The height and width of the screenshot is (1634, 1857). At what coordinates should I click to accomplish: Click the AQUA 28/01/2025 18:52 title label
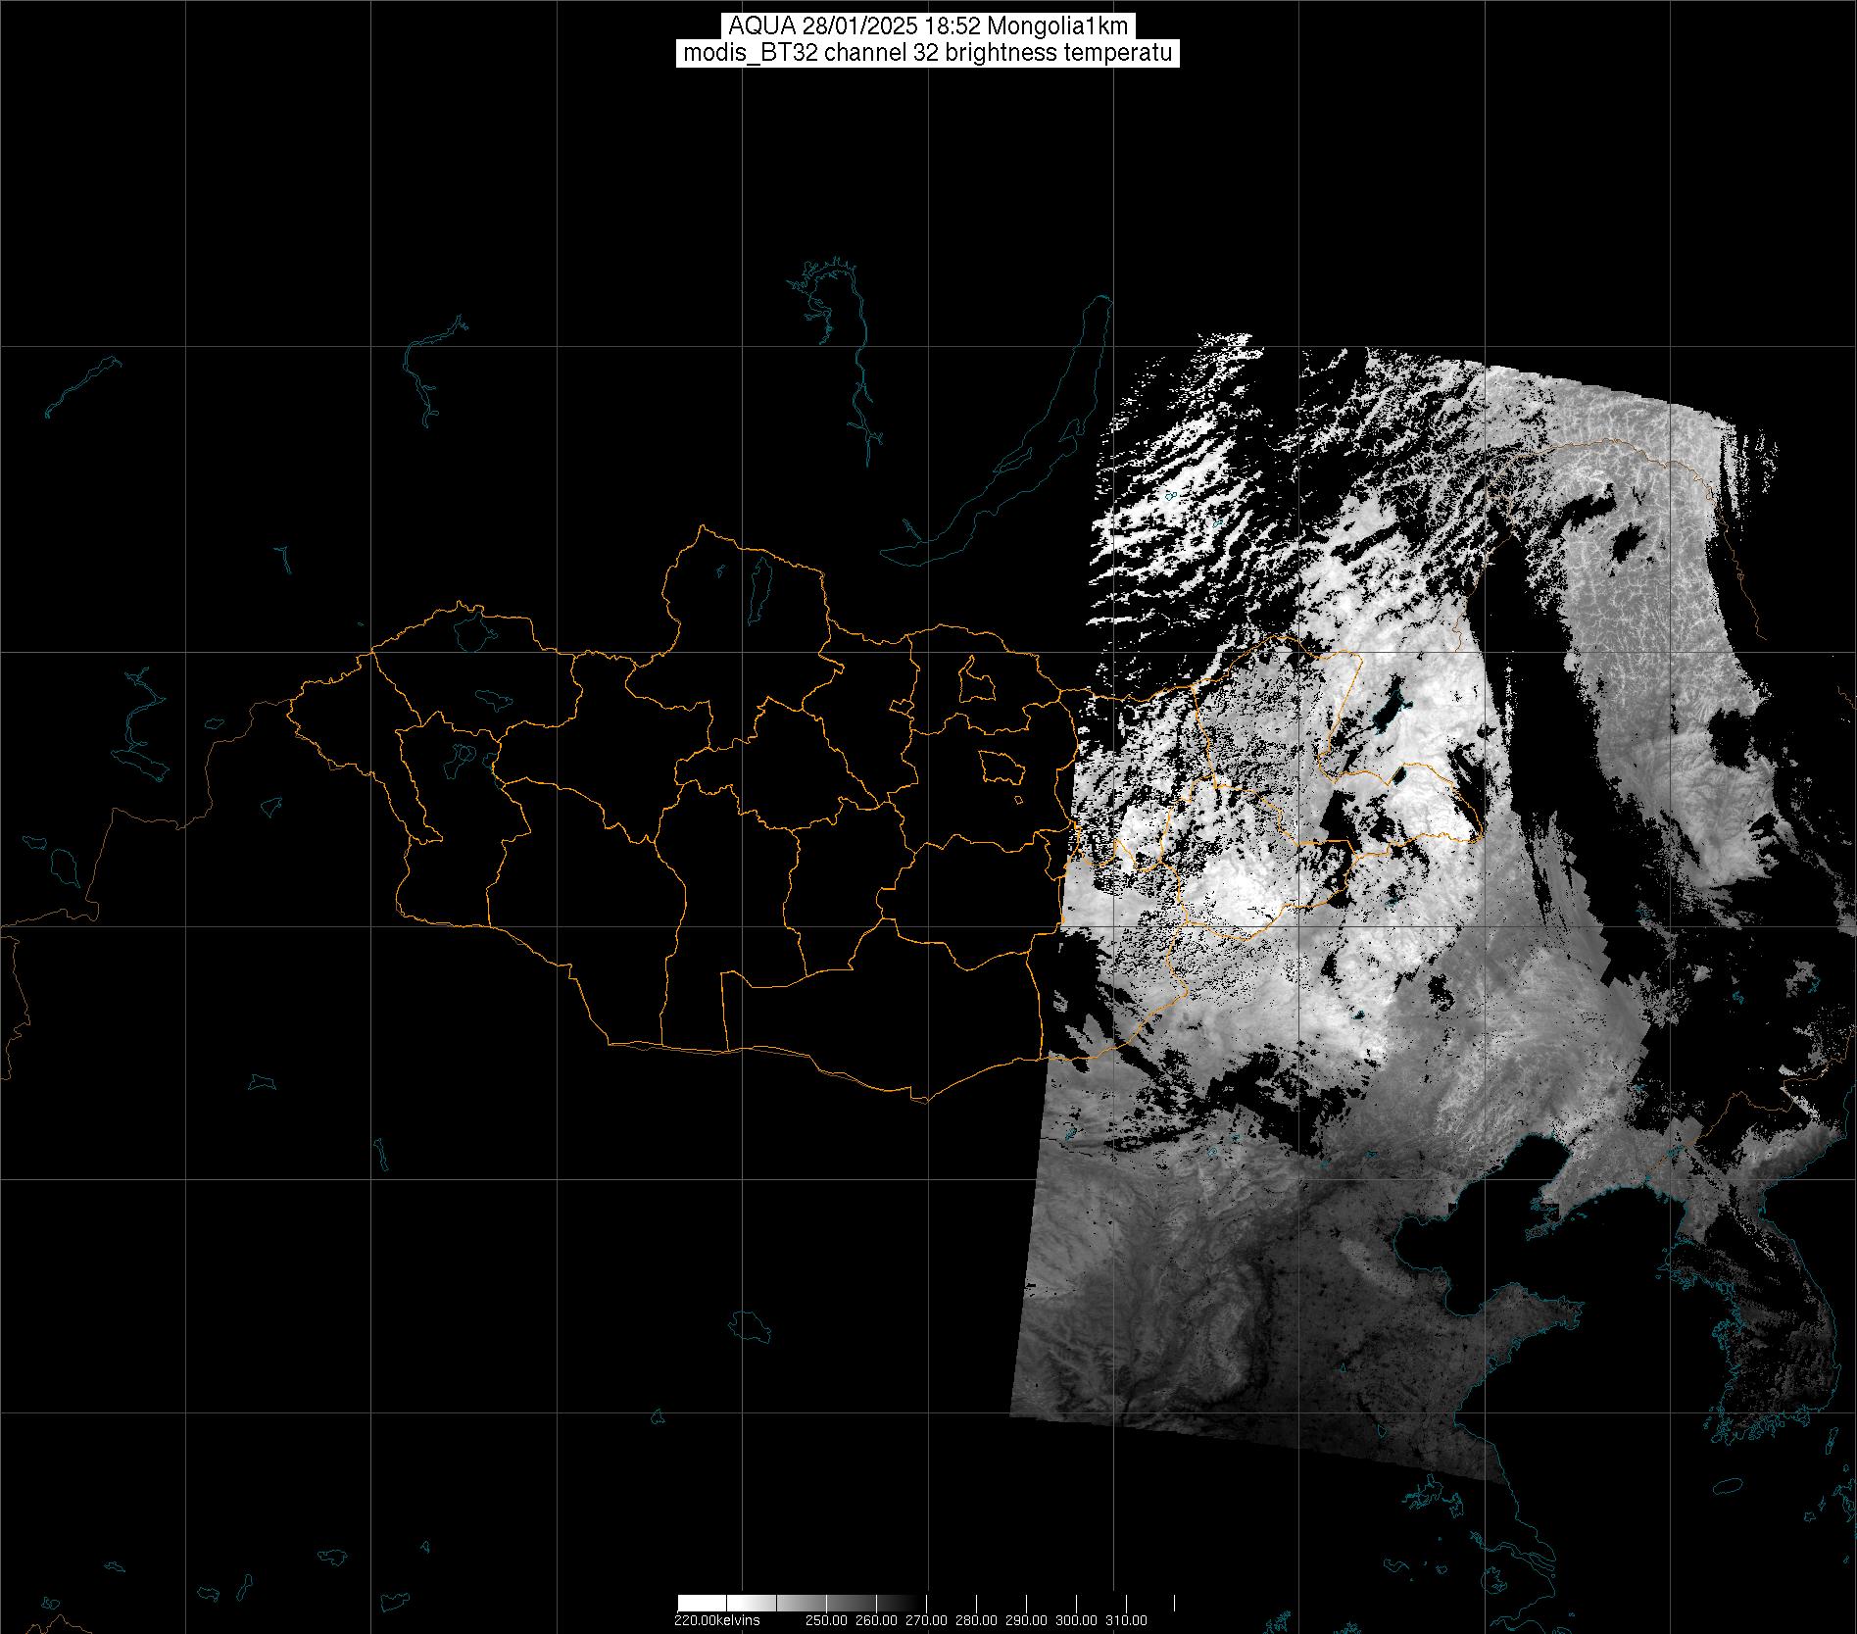pyautogui.click(x=928, y=26)
